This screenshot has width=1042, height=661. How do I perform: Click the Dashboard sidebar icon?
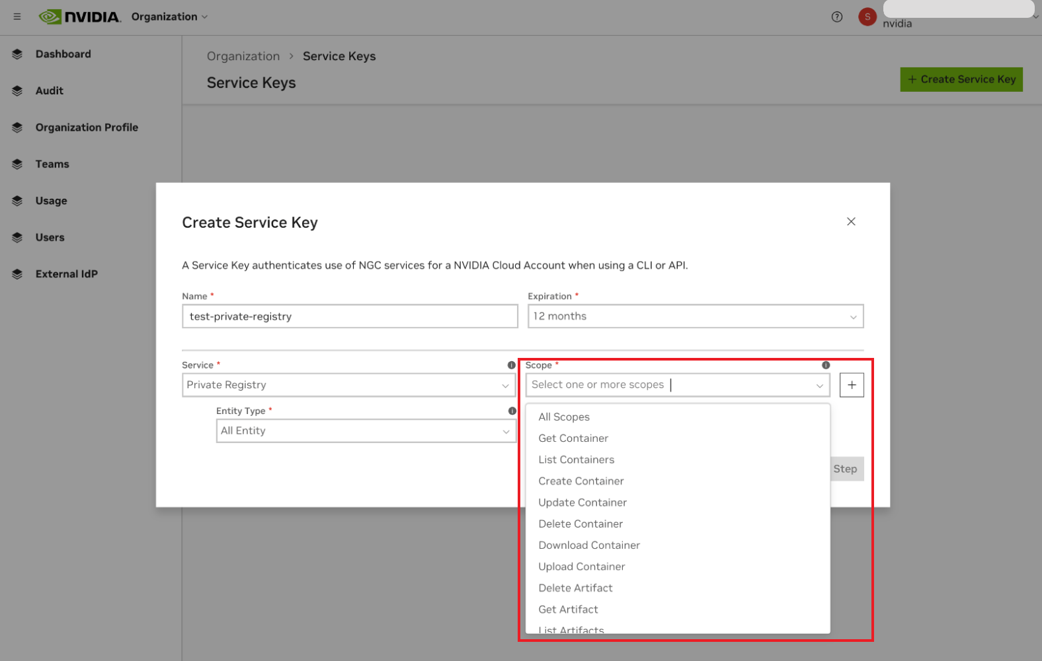tap(17, 54)
